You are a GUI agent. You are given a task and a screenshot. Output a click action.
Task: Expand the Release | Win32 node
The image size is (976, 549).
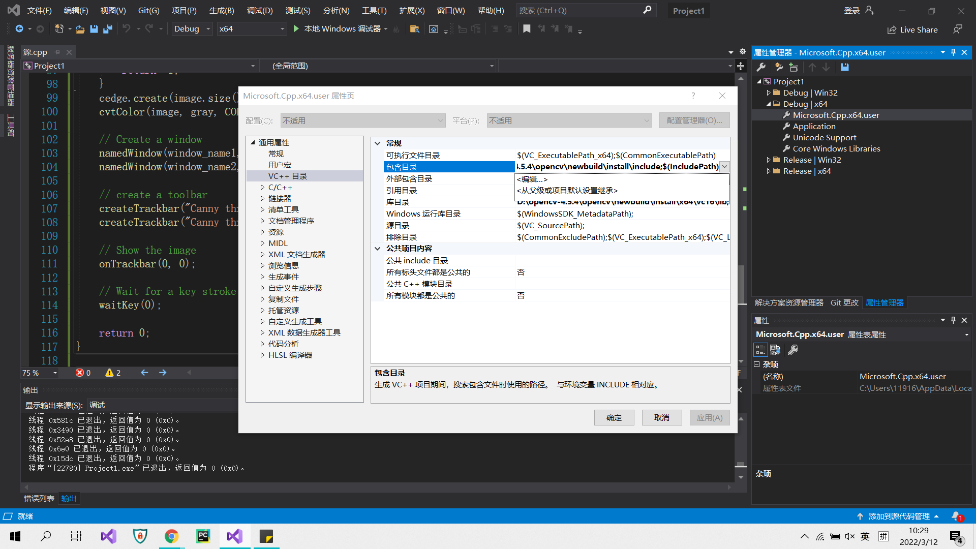point(769,160)
